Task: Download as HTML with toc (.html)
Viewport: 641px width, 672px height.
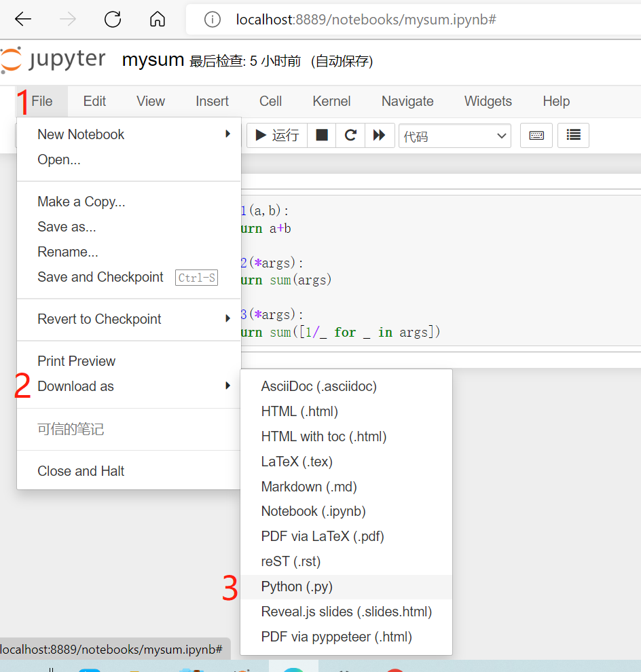Action: 346,436
